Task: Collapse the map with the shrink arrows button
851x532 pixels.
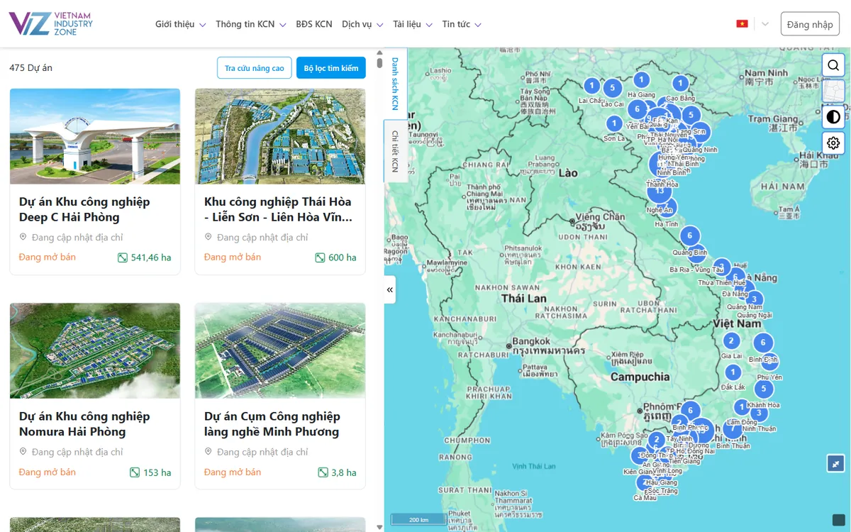Action: 836,463
